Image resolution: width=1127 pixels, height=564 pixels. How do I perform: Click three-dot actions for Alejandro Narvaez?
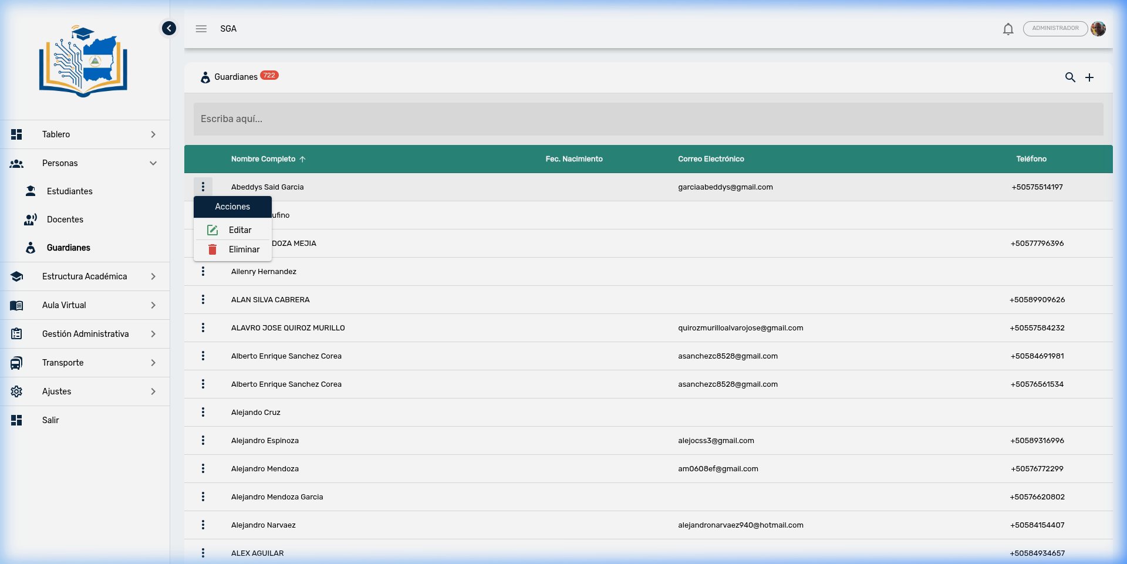coord(203,525)
